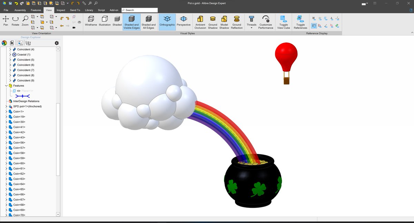414x223 pixels.
Task: Collapse the ribbon with the chevron
Action: (412, 32)
